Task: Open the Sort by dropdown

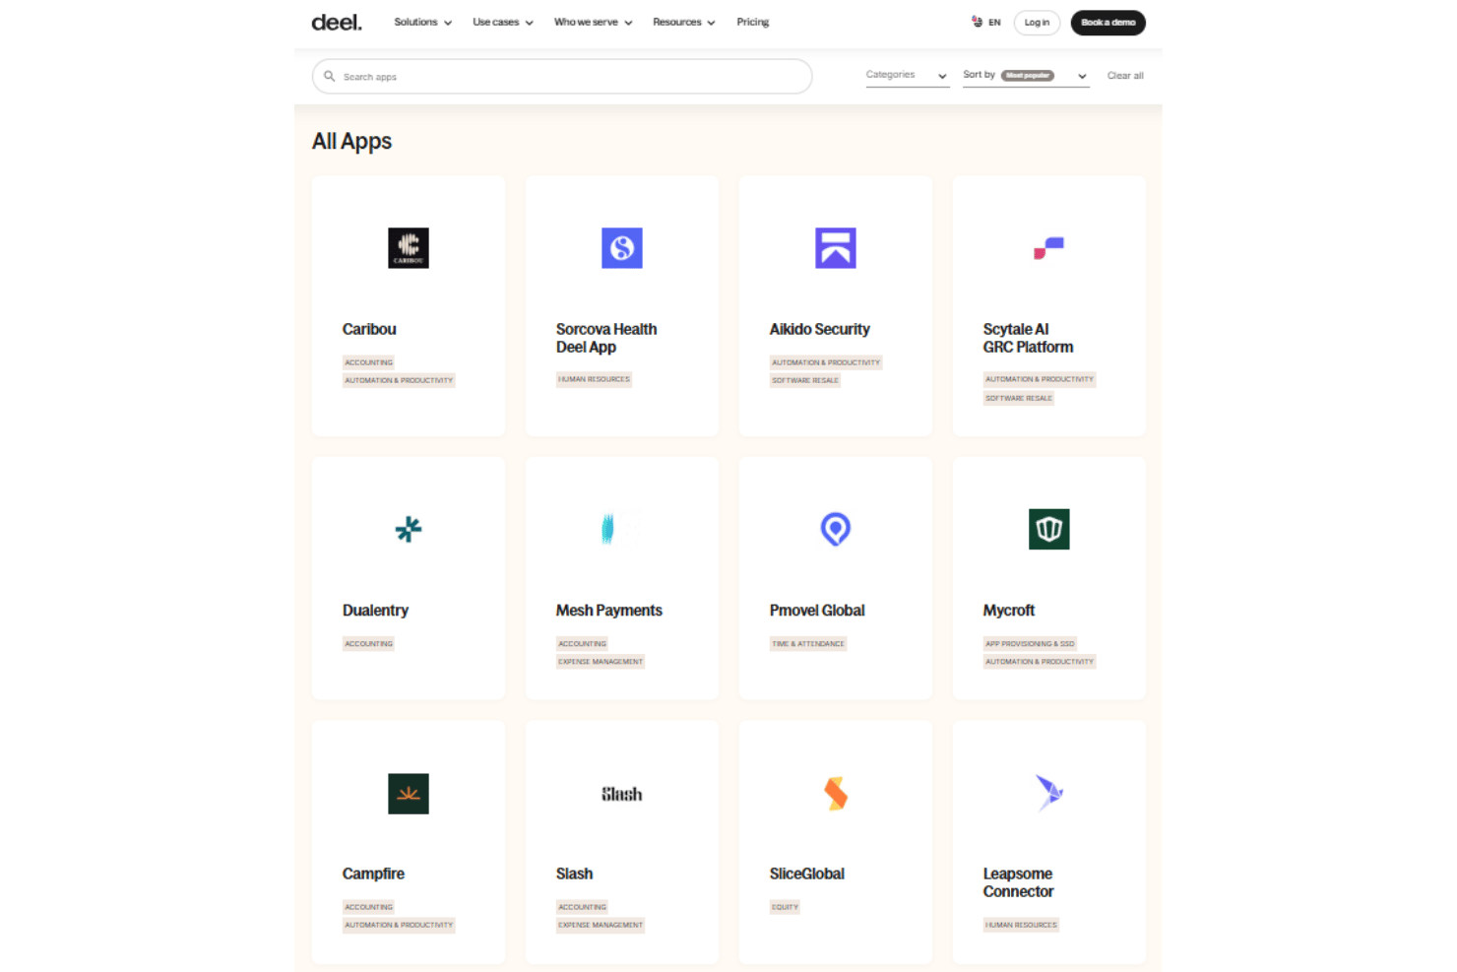Action: (1026, 76)
